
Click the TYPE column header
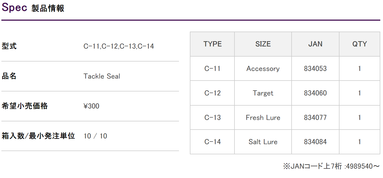pyautogui.click(x=212, y=44)
